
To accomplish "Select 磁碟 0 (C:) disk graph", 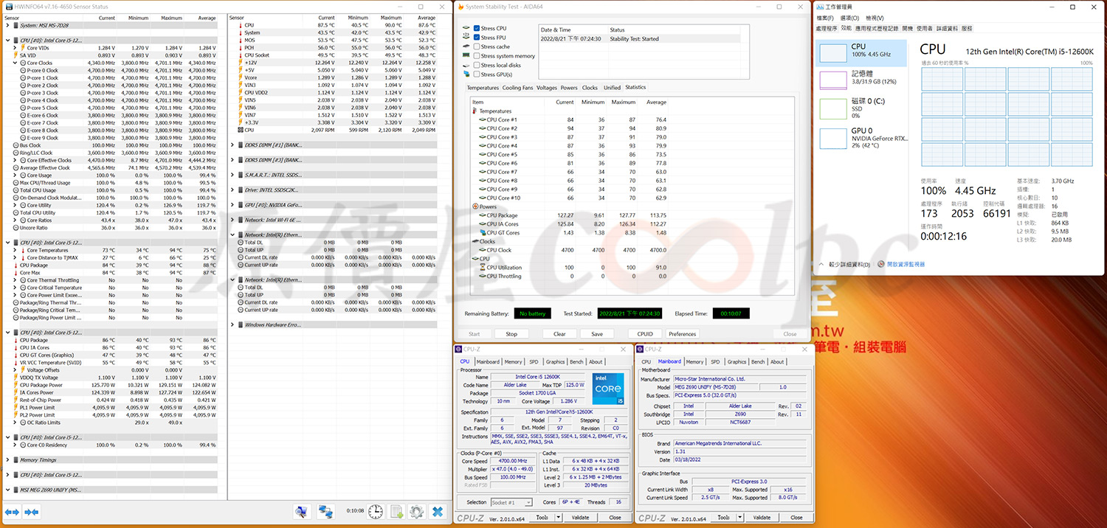I will (834, 108).
